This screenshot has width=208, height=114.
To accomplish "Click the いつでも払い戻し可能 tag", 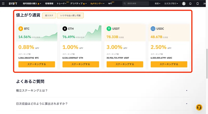I will tap(70, 16).
